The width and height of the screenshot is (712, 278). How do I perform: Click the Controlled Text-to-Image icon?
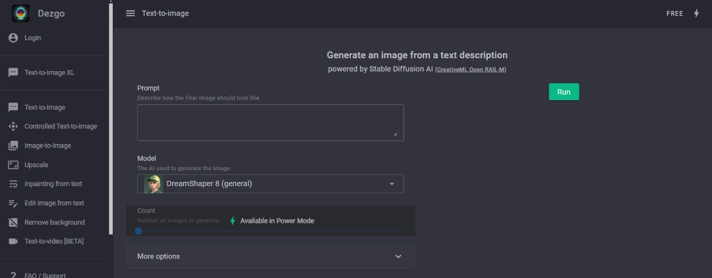[13, 126]
